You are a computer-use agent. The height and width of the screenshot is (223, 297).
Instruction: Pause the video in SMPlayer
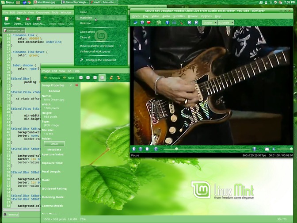tap(141, 149)
